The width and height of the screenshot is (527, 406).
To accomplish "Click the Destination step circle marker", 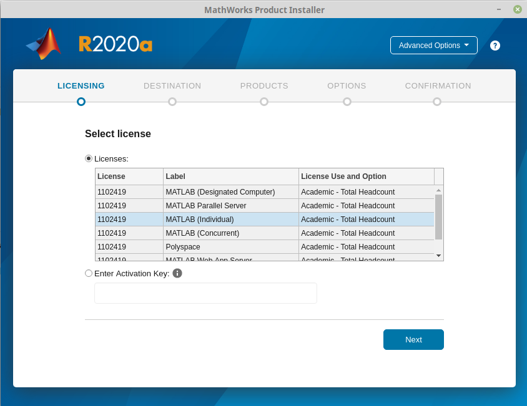I will click(172, 102).
